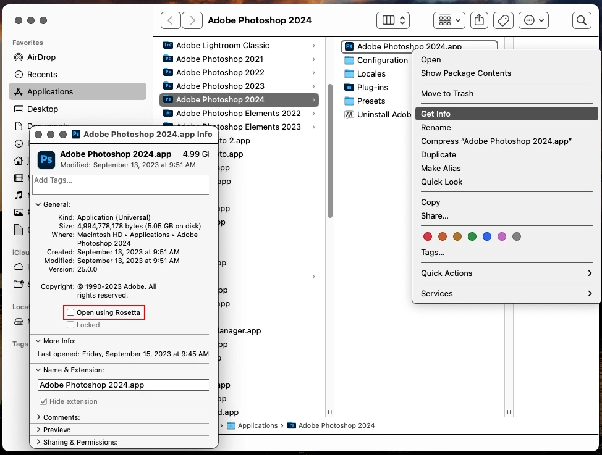Go forward with the Finder forward arrow
The width and height of the screenshot is (602, 455).
point(192,20)
